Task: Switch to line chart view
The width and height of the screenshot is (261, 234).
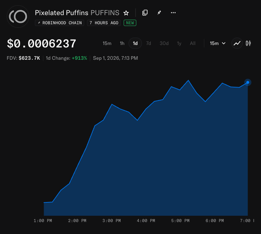Action: pyautogui.click(x=237, y=43)
